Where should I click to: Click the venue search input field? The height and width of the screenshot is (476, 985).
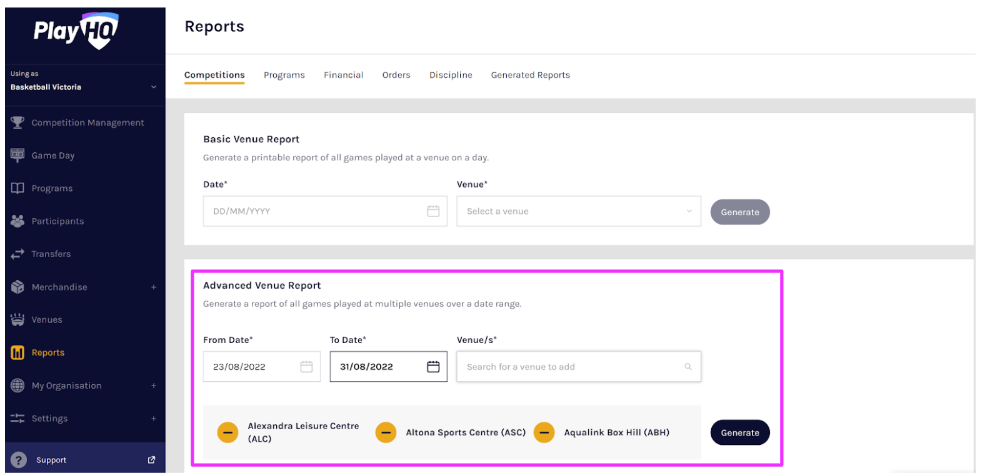click(x=572, y=367)
